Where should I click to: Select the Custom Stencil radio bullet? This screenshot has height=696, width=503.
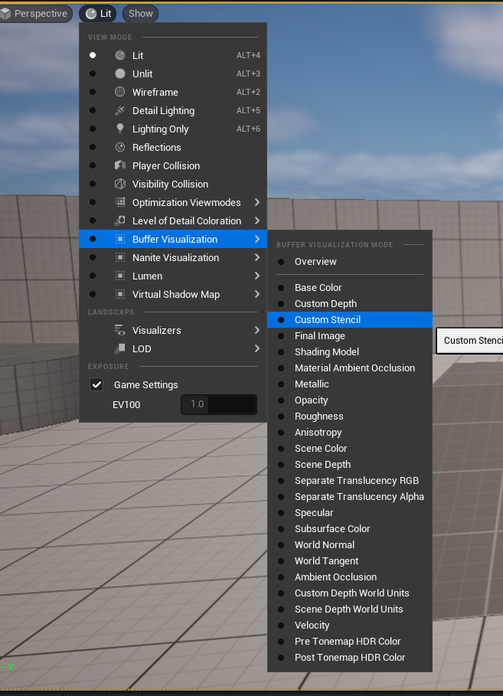click(281, 319)
